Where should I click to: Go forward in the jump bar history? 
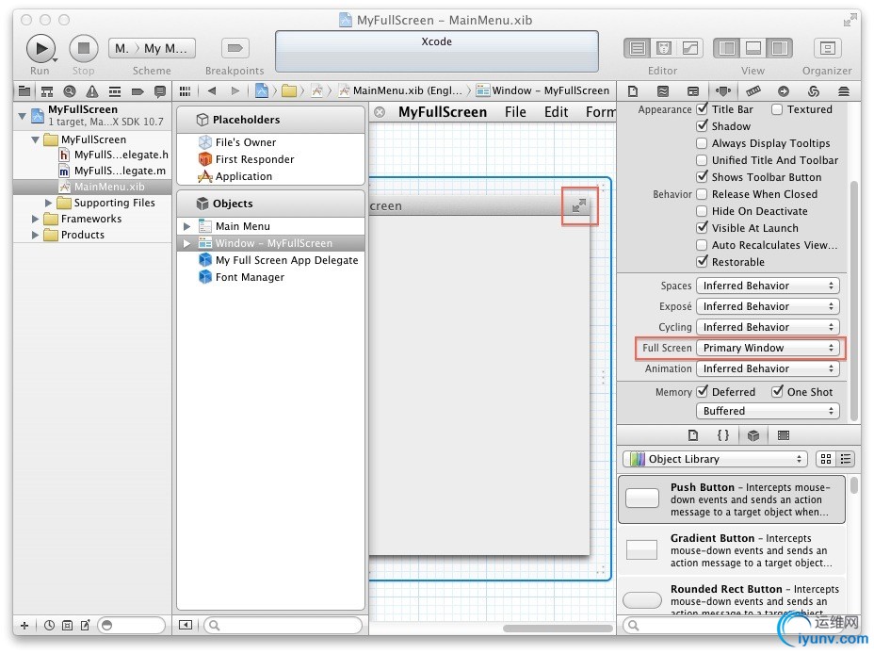pos(235,90)
